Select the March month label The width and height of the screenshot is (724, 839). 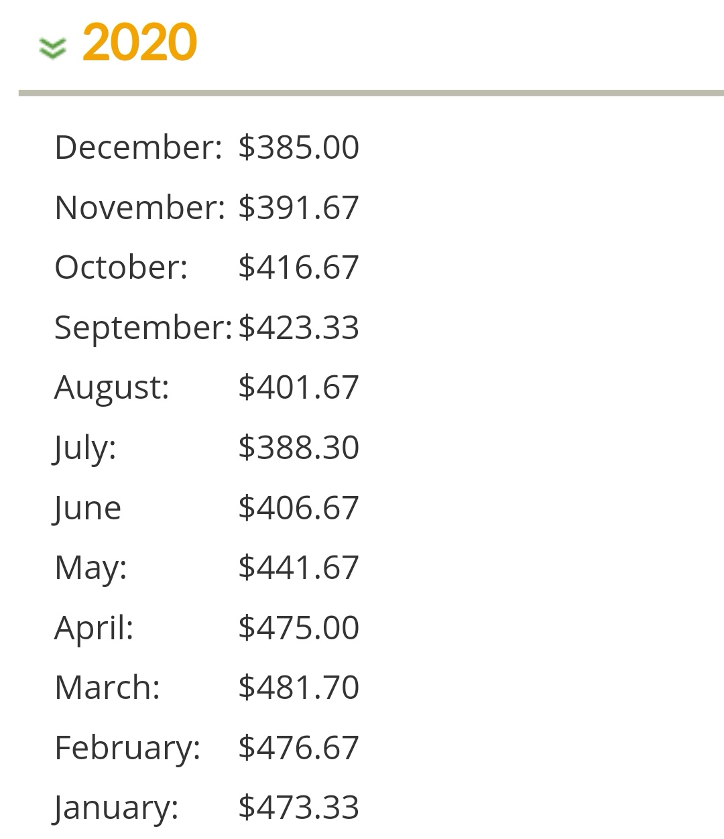[x=107, y=688]
